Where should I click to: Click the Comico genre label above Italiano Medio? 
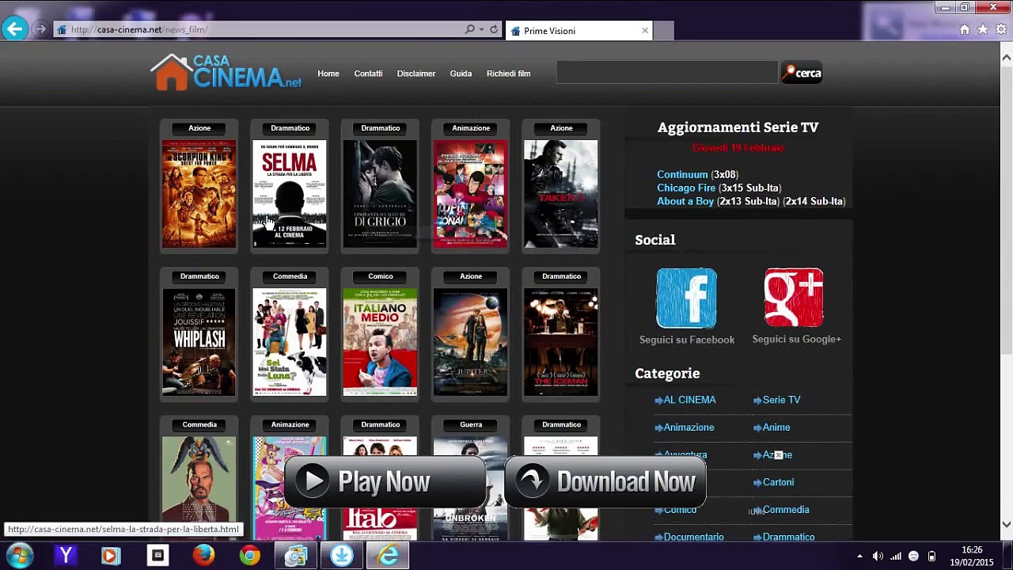[x=381, y=276]
